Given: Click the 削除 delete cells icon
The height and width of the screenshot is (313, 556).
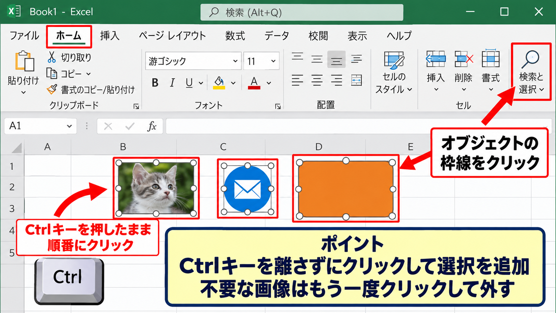Looking at the screenshot, I should (x=464, y=59).
